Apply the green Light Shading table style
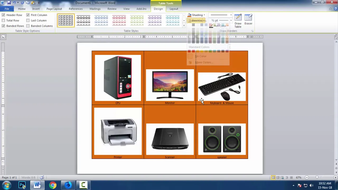The image size is (338, 190). [x=137, y=20]
